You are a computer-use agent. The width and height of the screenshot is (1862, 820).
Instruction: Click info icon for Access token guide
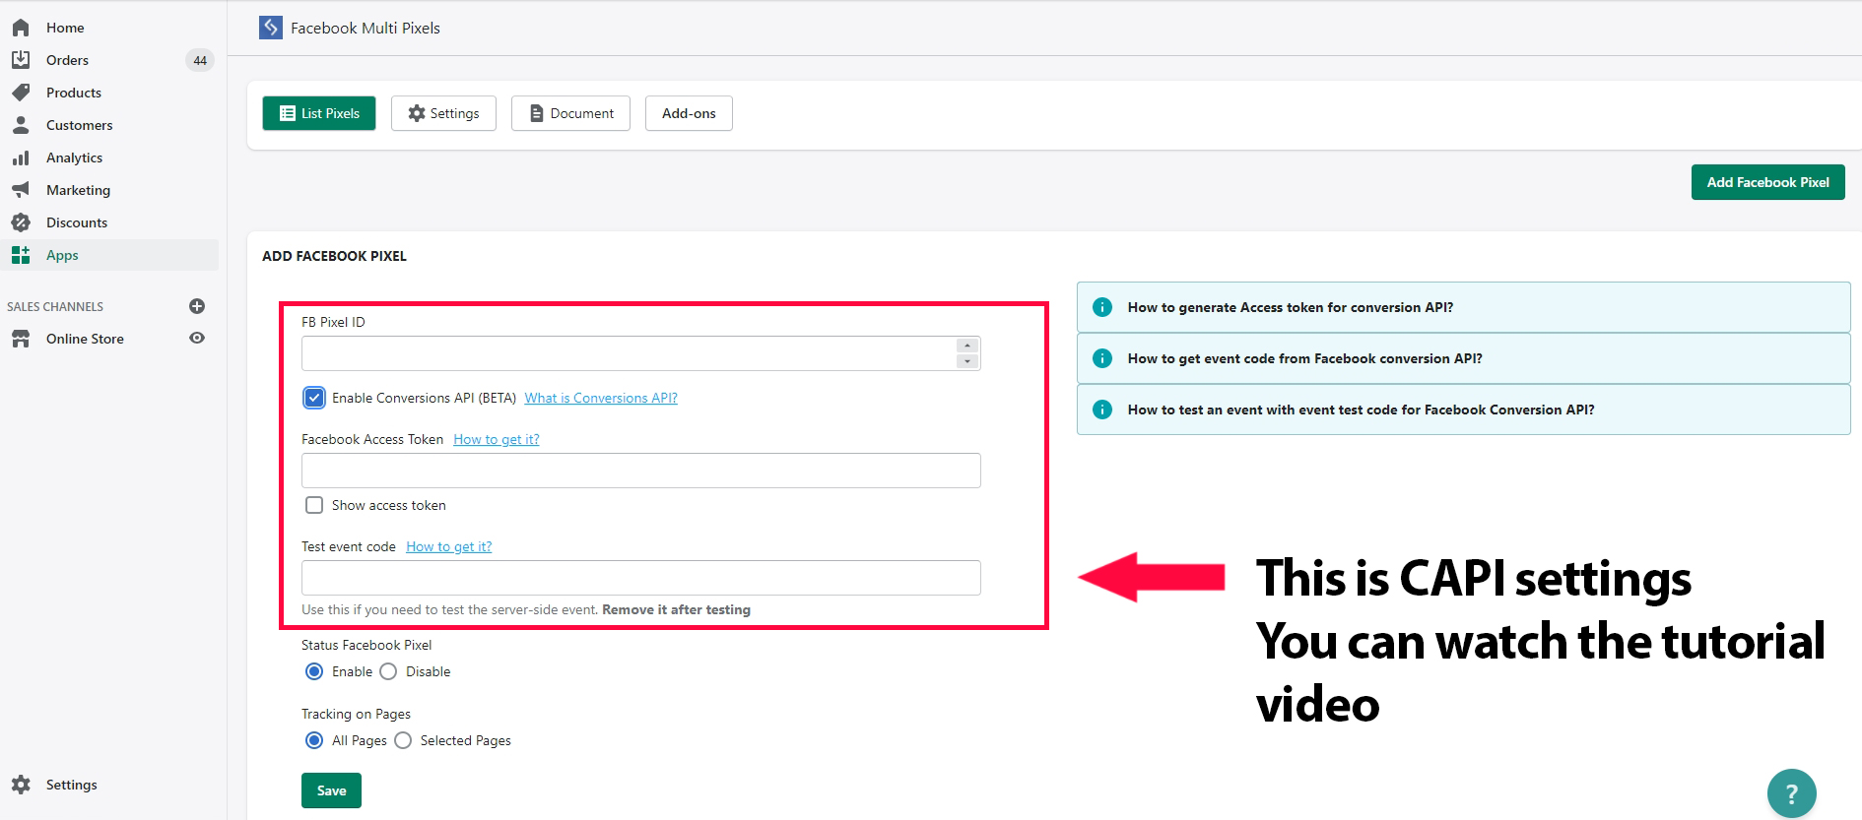1102,307
